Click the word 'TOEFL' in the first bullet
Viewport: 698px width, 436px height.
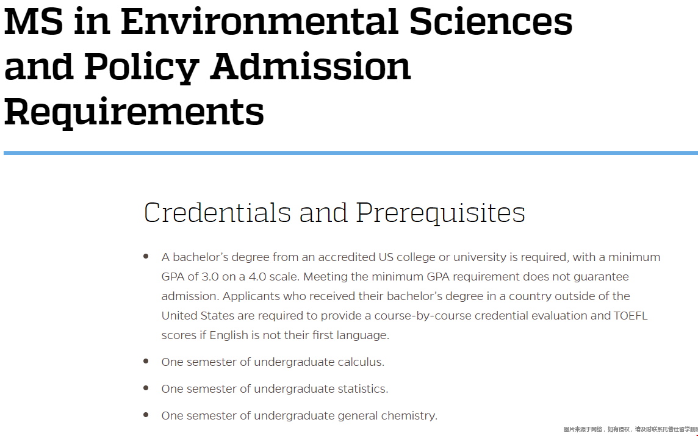coord(630,316)
